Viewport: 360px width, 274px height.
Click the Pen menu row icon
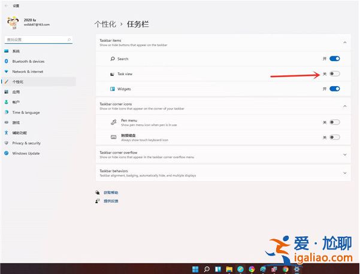pyautogui.click(x=113, y=123)
